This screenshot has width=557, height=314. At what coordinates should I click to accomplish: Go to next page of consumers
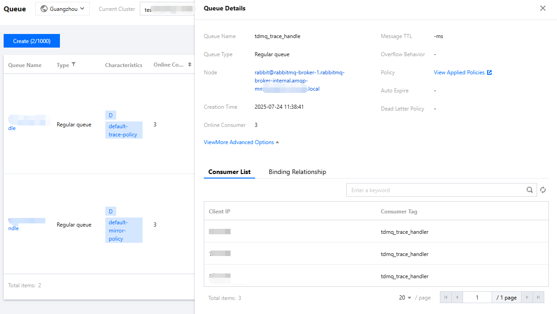527,297
